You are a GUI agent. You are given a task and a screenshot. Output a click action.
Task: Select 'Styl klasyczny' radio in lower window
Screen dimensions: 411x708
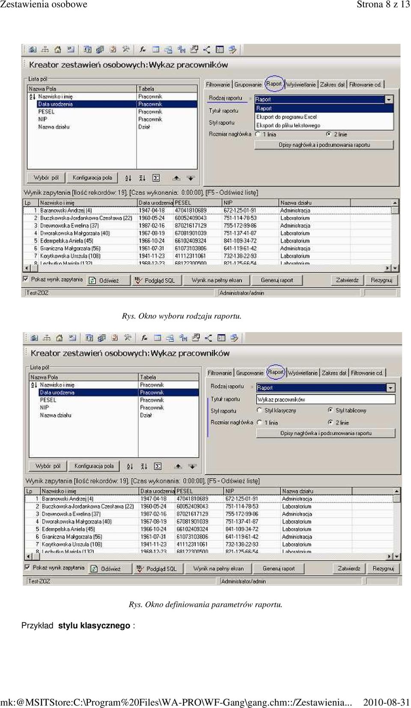259,410
